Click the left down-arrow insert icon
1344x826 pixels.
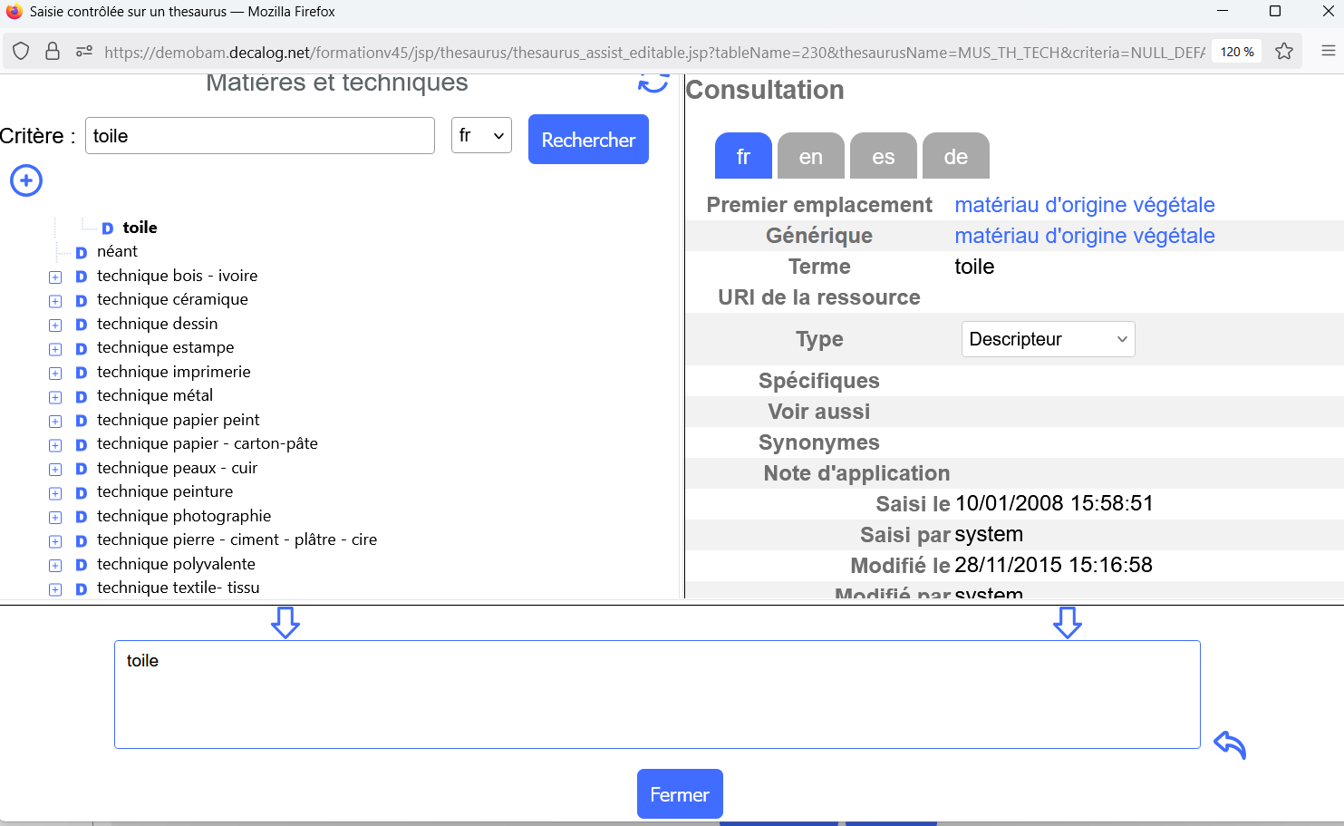click(x=285, y=623)
